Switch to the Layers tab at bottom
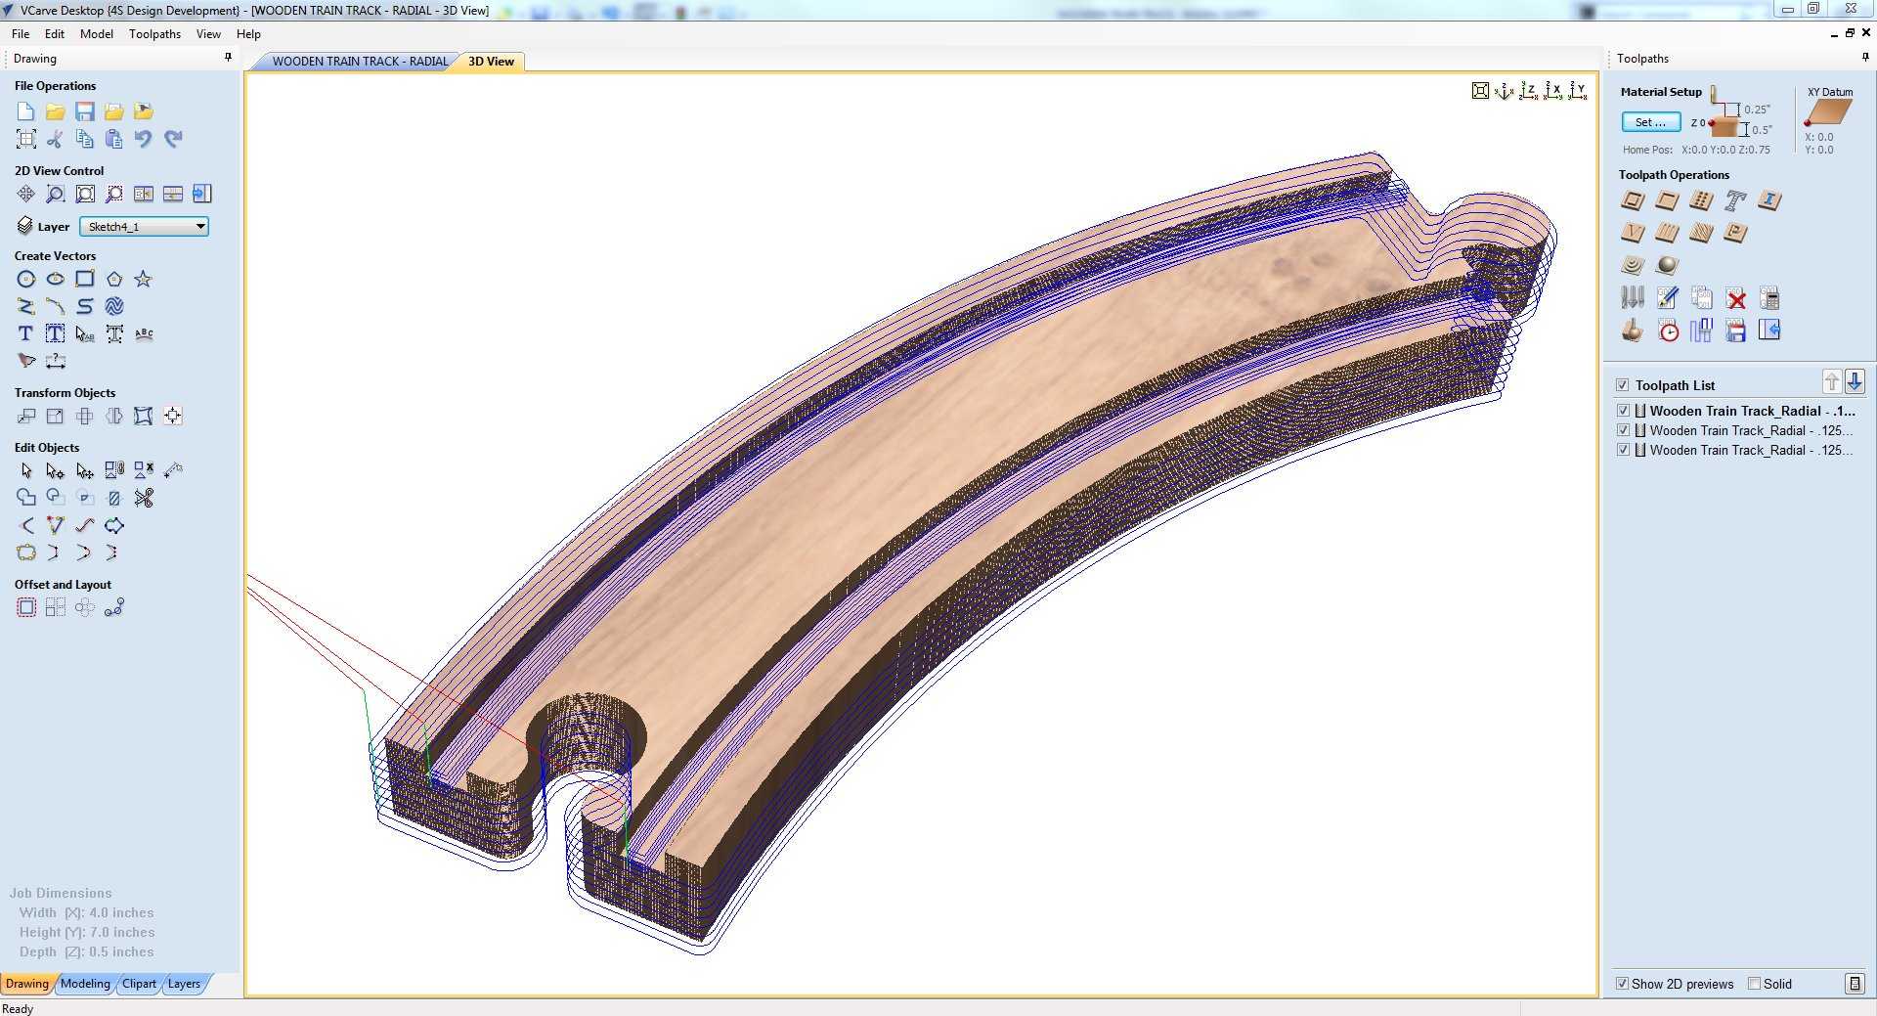Image resolution: width=1877 pixels, height=1016 pixels. (184, 984)
